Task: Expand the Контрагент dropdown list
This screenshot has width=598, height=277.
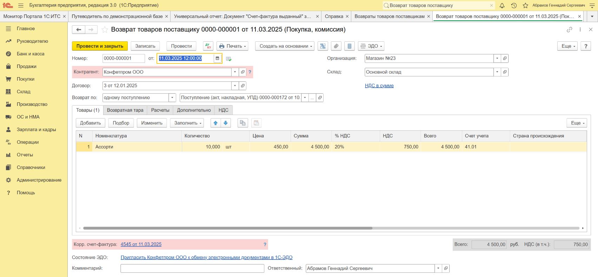Action: tap(235, 72)
